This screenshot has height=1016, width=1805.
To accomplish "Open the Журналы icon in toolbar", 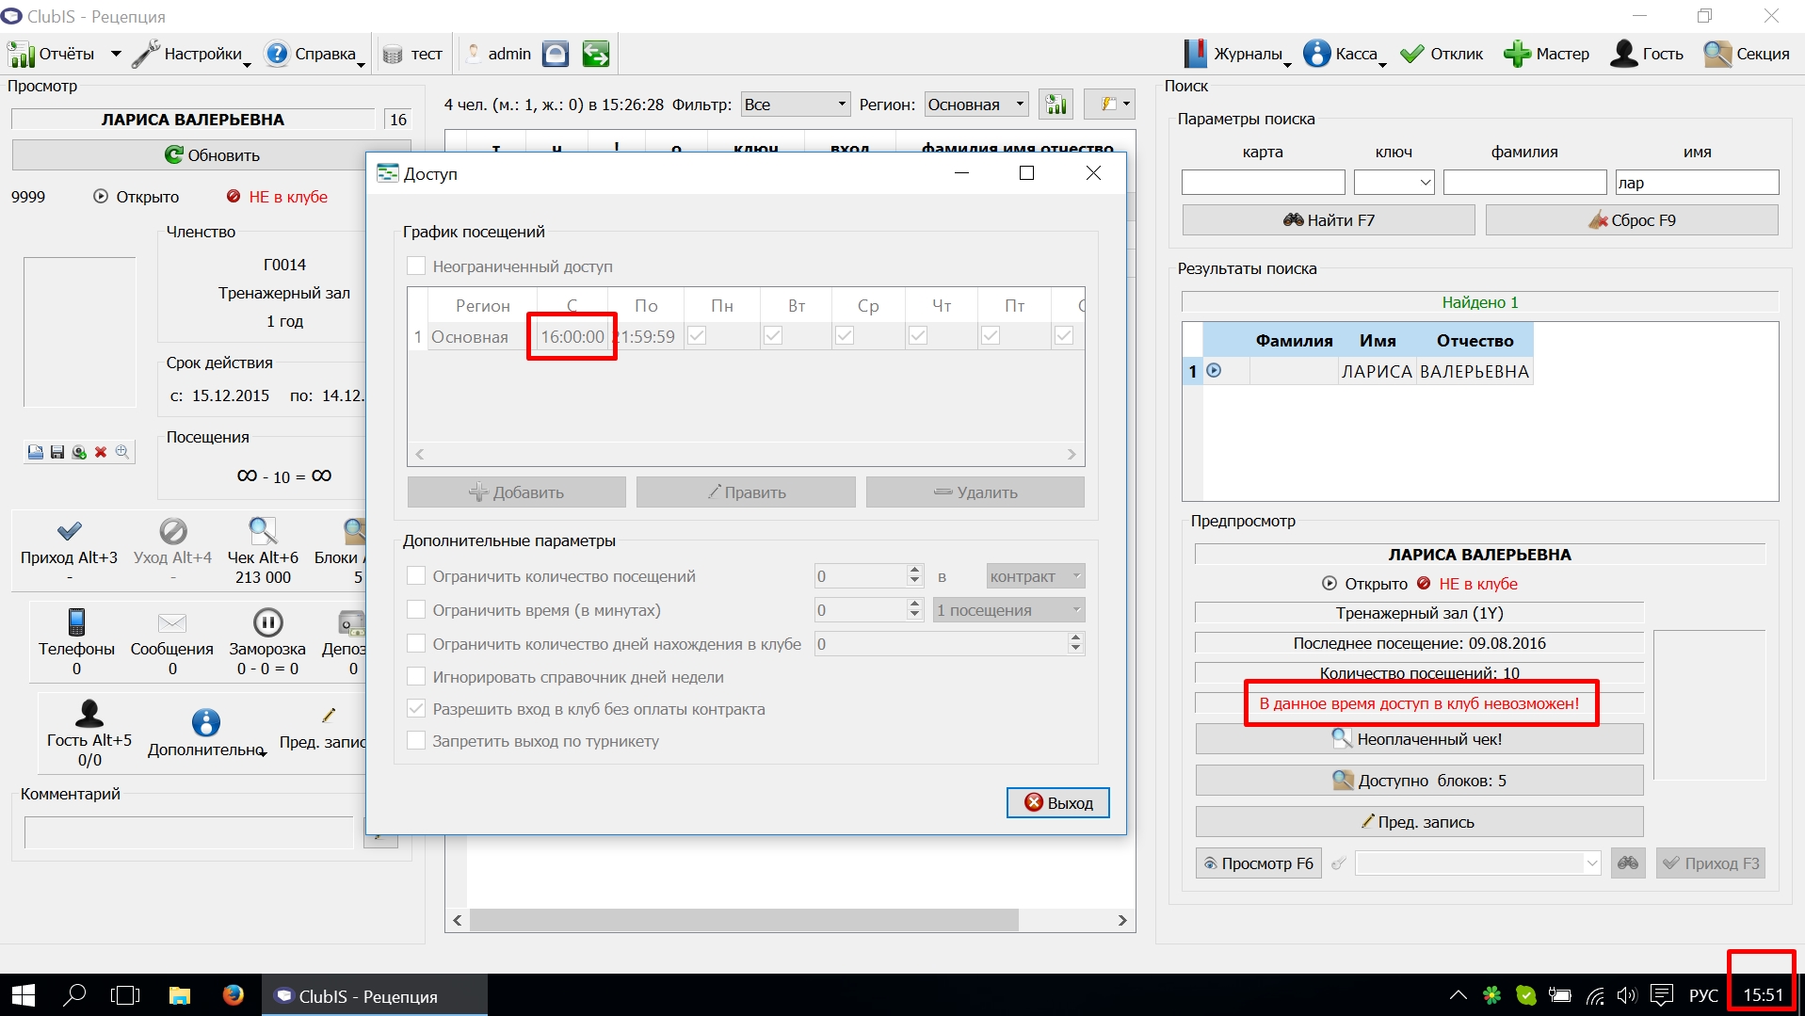I will coord(1195,54).
